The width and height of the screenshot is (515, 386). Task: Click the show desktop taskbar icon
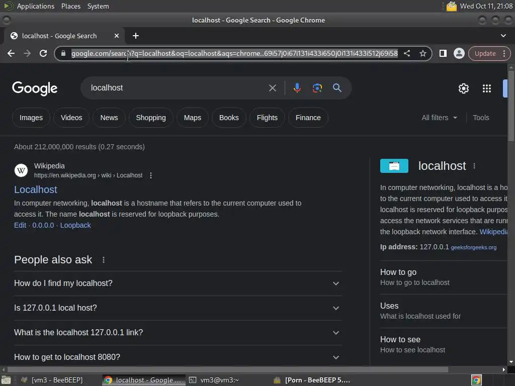6,380
